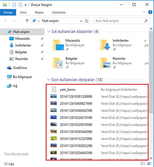Select the Belgeler folder tile icon
This screenshot has height=167, width=154.
click(58, 63)
